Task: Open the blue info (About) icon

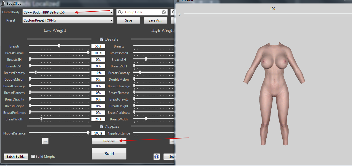Action: point(157,157)
